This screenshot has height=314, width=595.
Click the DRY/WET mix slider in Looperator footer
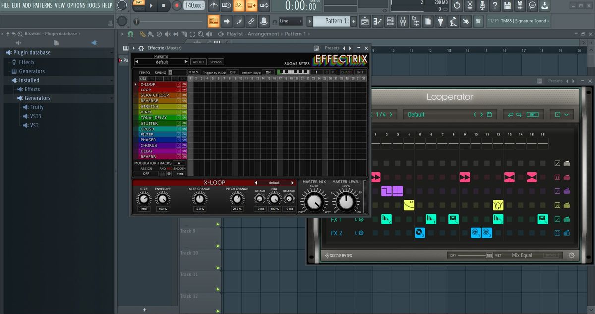click(x=471, y=255)
